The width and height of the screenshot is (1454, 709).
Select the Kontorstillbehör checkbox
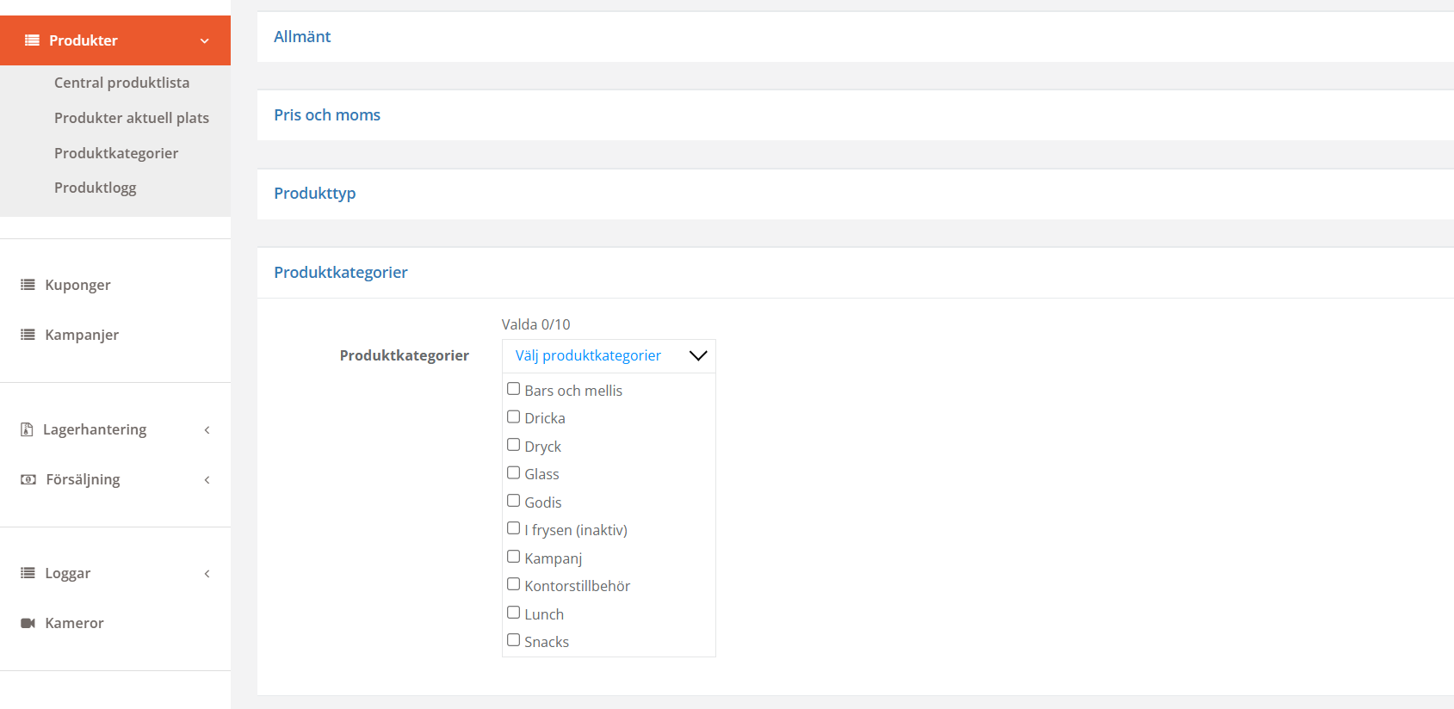pos(514,584)
